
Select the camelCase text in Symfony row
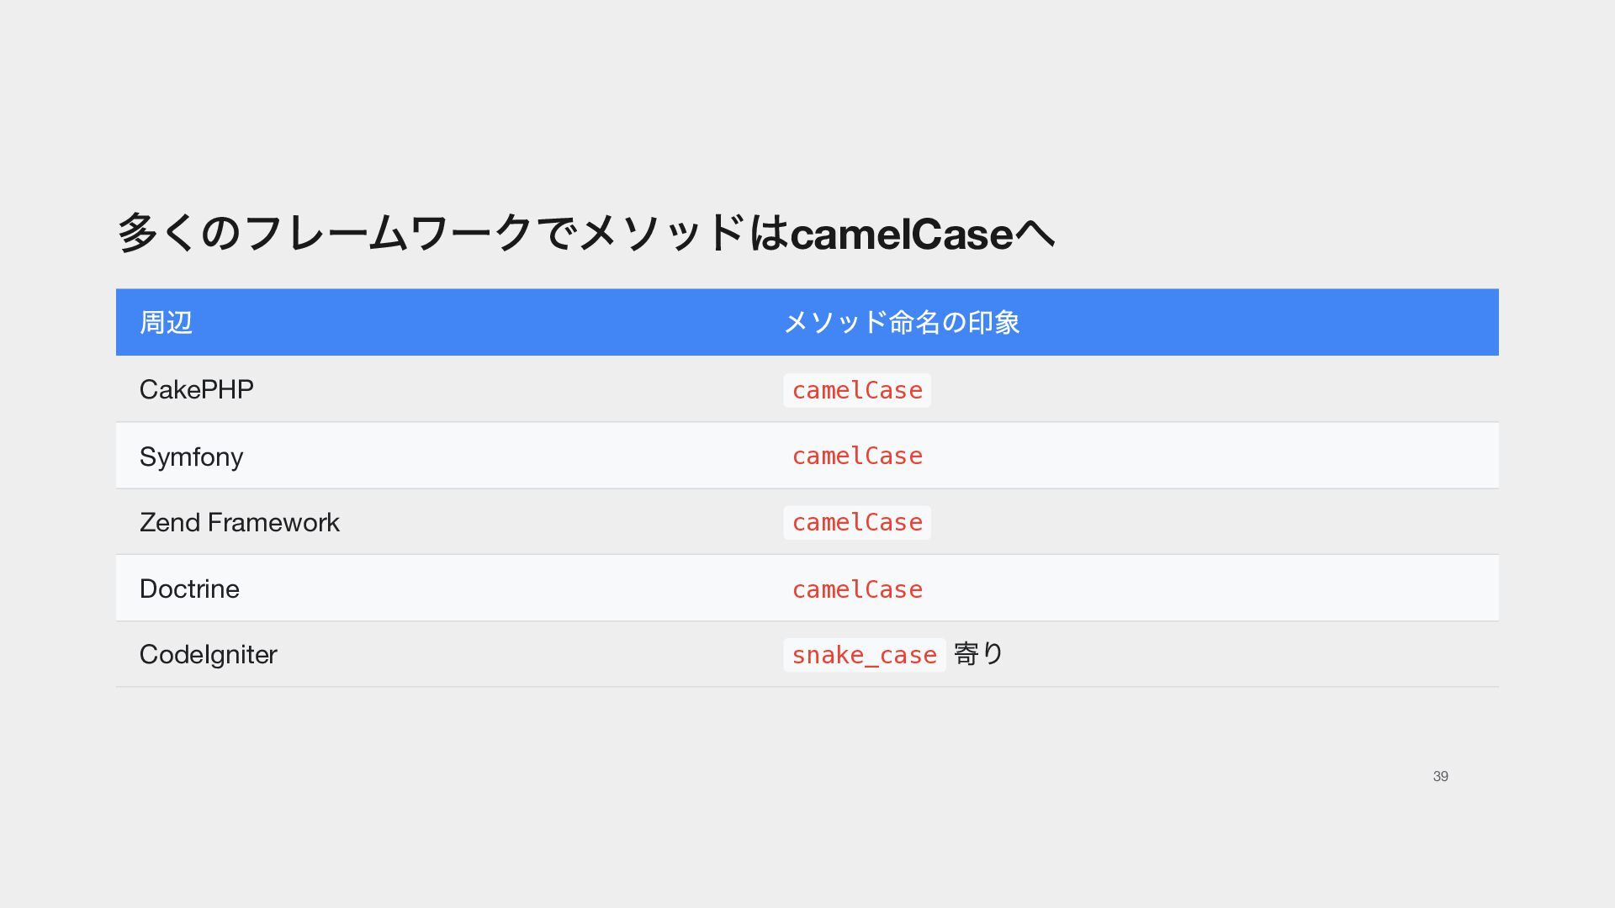857,456
